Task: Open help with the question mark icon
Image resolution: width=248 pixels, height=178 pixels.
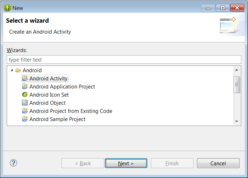Action: coord(13,163)
